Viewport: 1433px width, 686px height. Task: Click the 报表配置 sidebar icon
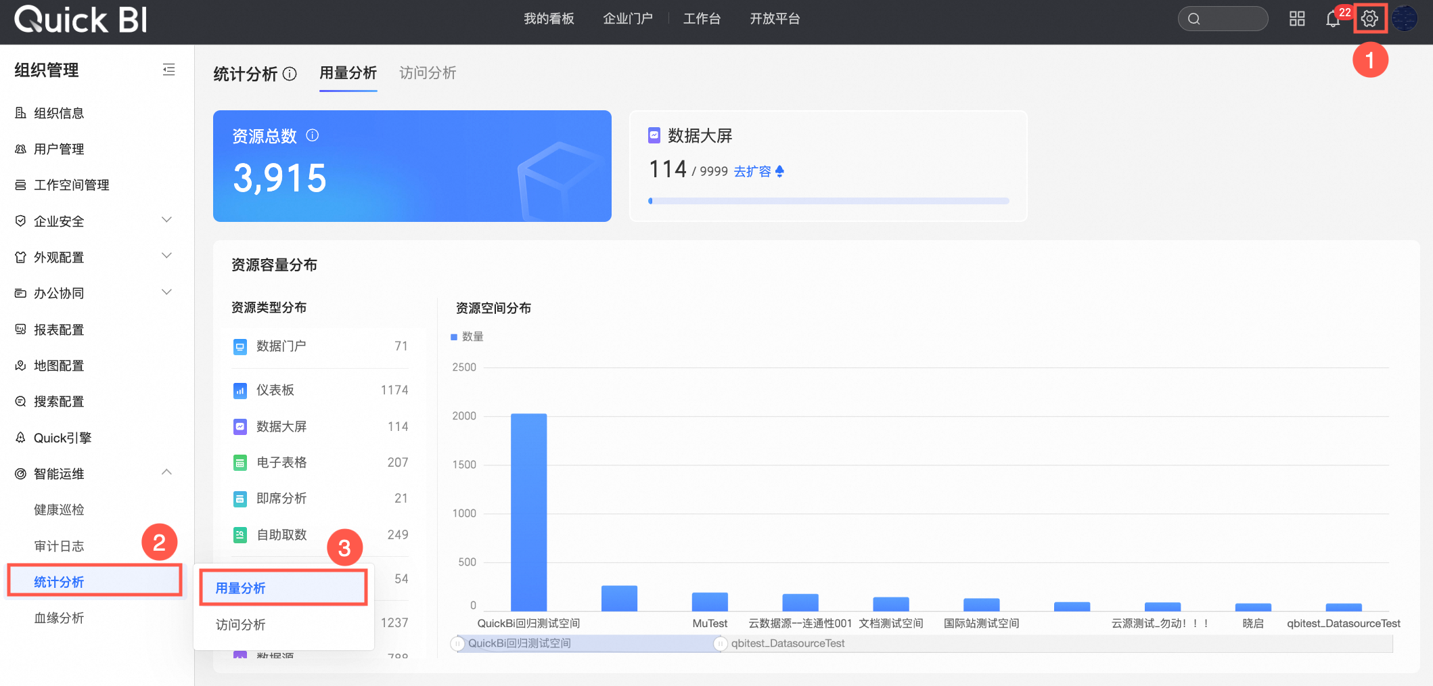point(21,329)
